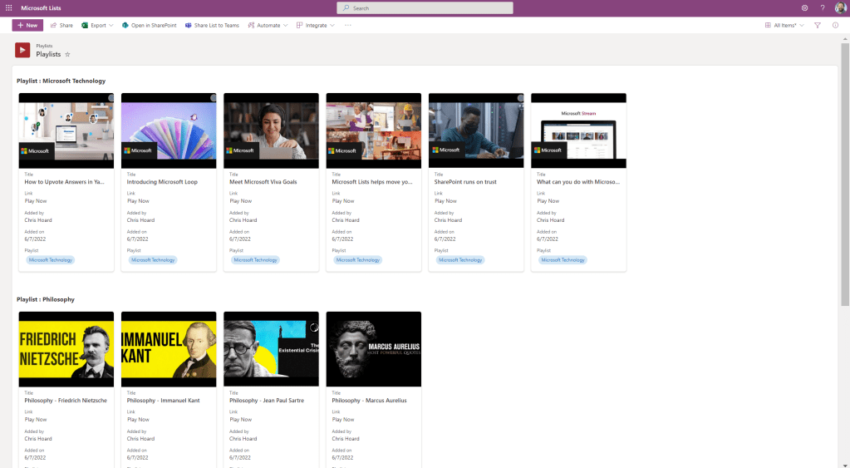
Task: Open the more commands ellipsis
Action: (x=348, y=26)
